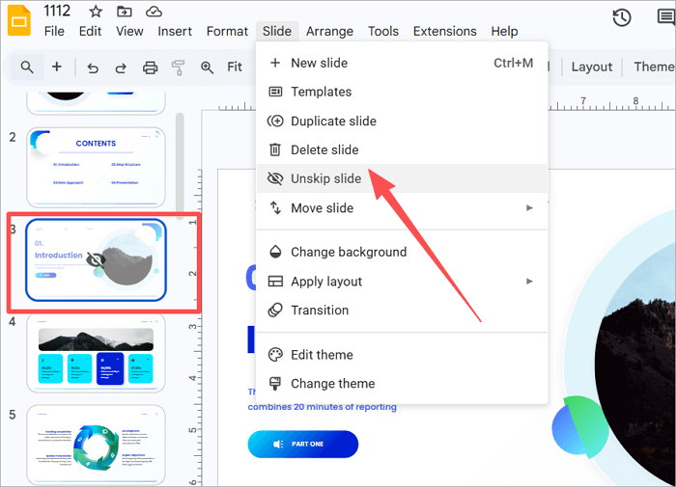Close the open Slide menu
This screenshot has height=487, width=676.
277,31
